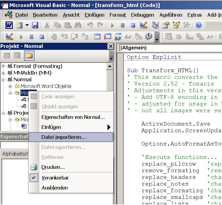The image size is (222, 205).
Task: Open the Project Explorer icon
Action: 155,25
